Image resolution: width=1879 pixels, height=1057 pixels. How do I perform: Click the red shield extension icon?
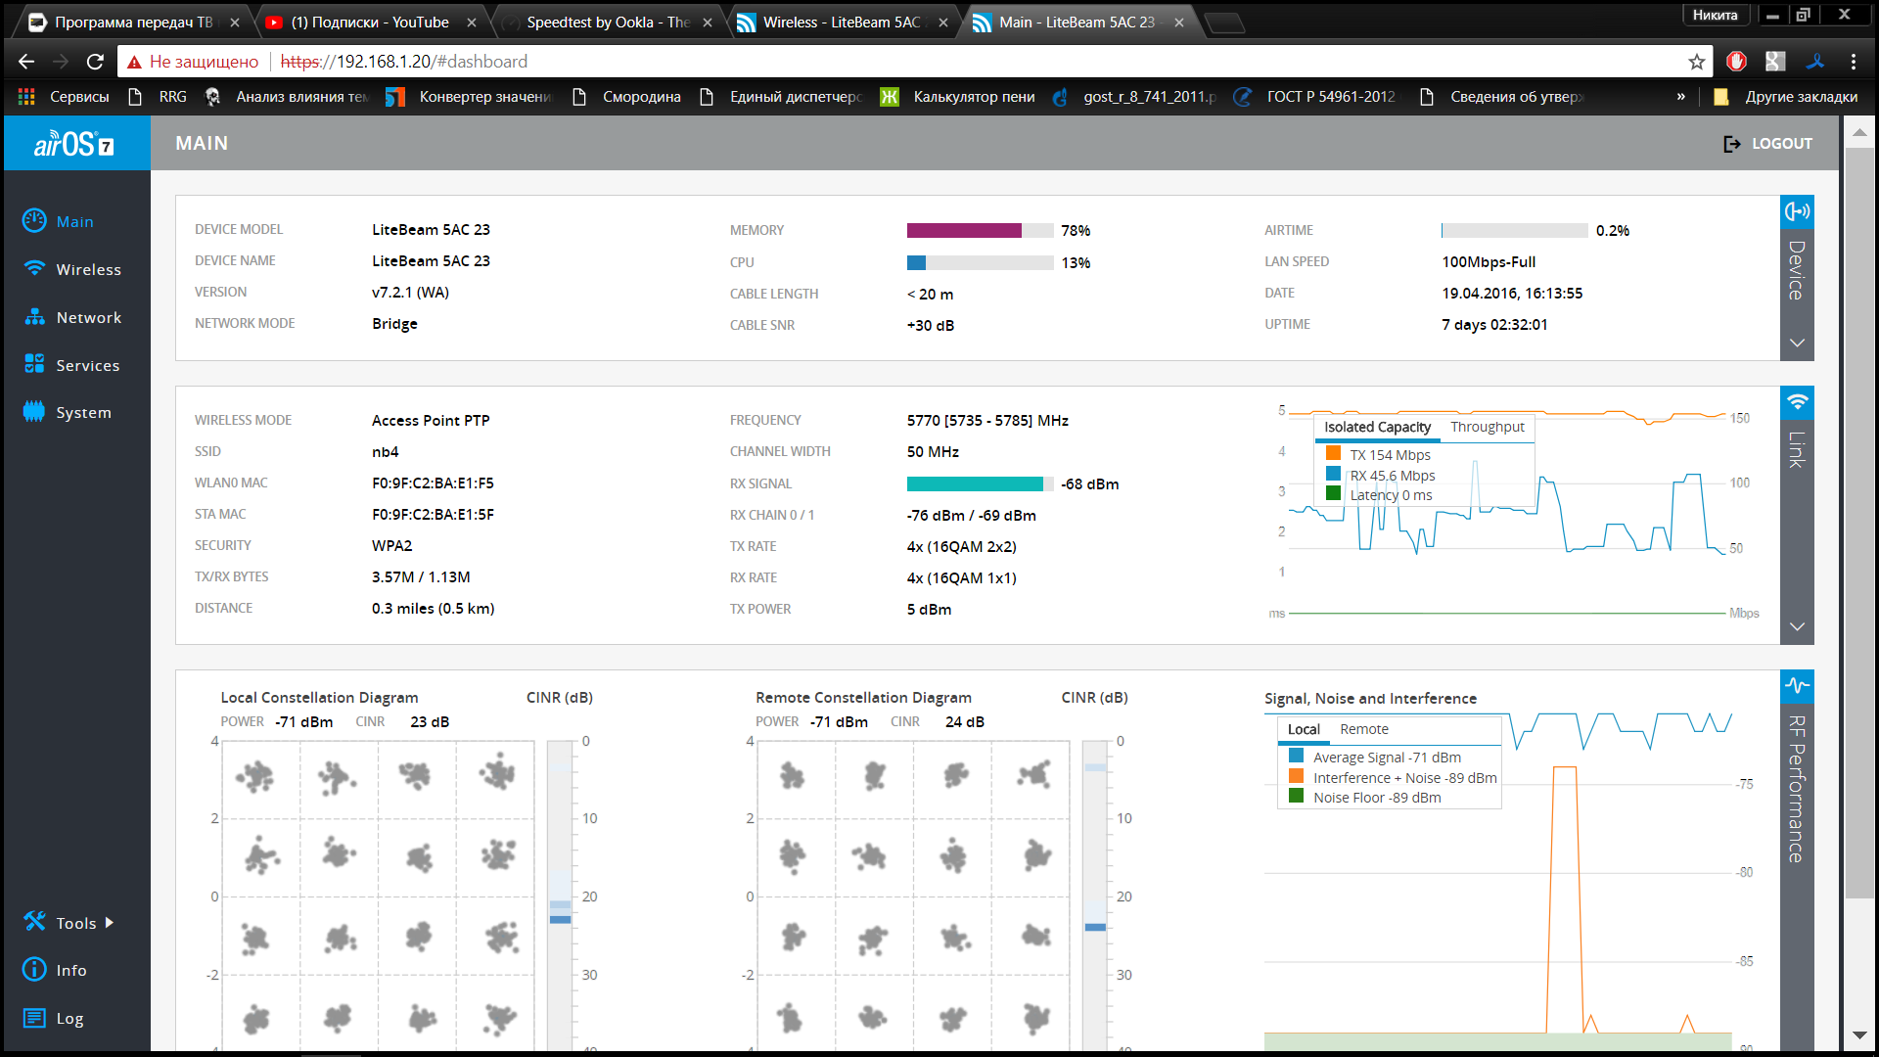pyautogui.click(x=1737, y=61)
